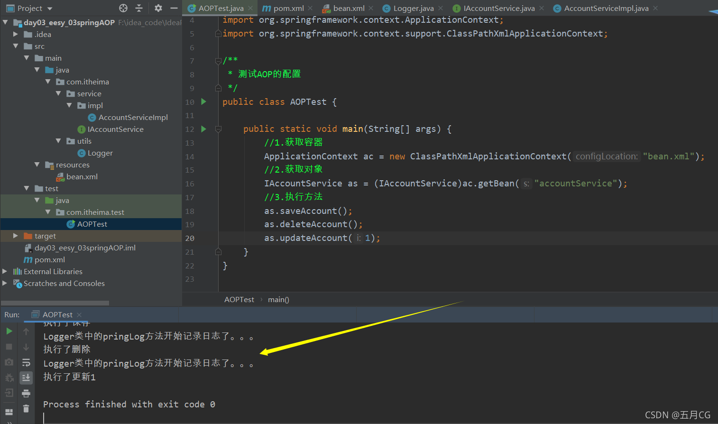Click line 20 code as.updateAccount(1)
Image resolution: width=718 pixels, height=424 pixels.
[322, 238]
